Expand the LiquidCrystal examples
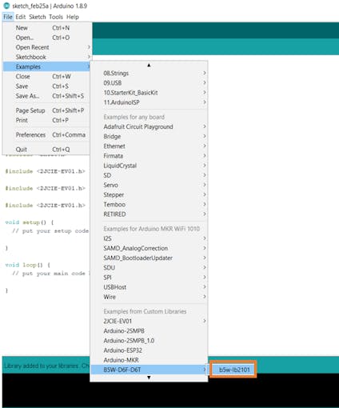The height and width of the screenshot is (408, 339). (149, 166)
